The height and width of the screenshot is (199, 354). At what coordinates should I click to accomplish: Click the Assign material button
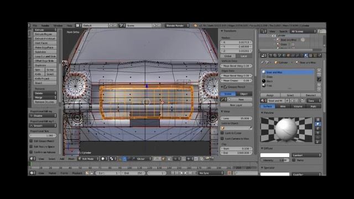(270, 95)
